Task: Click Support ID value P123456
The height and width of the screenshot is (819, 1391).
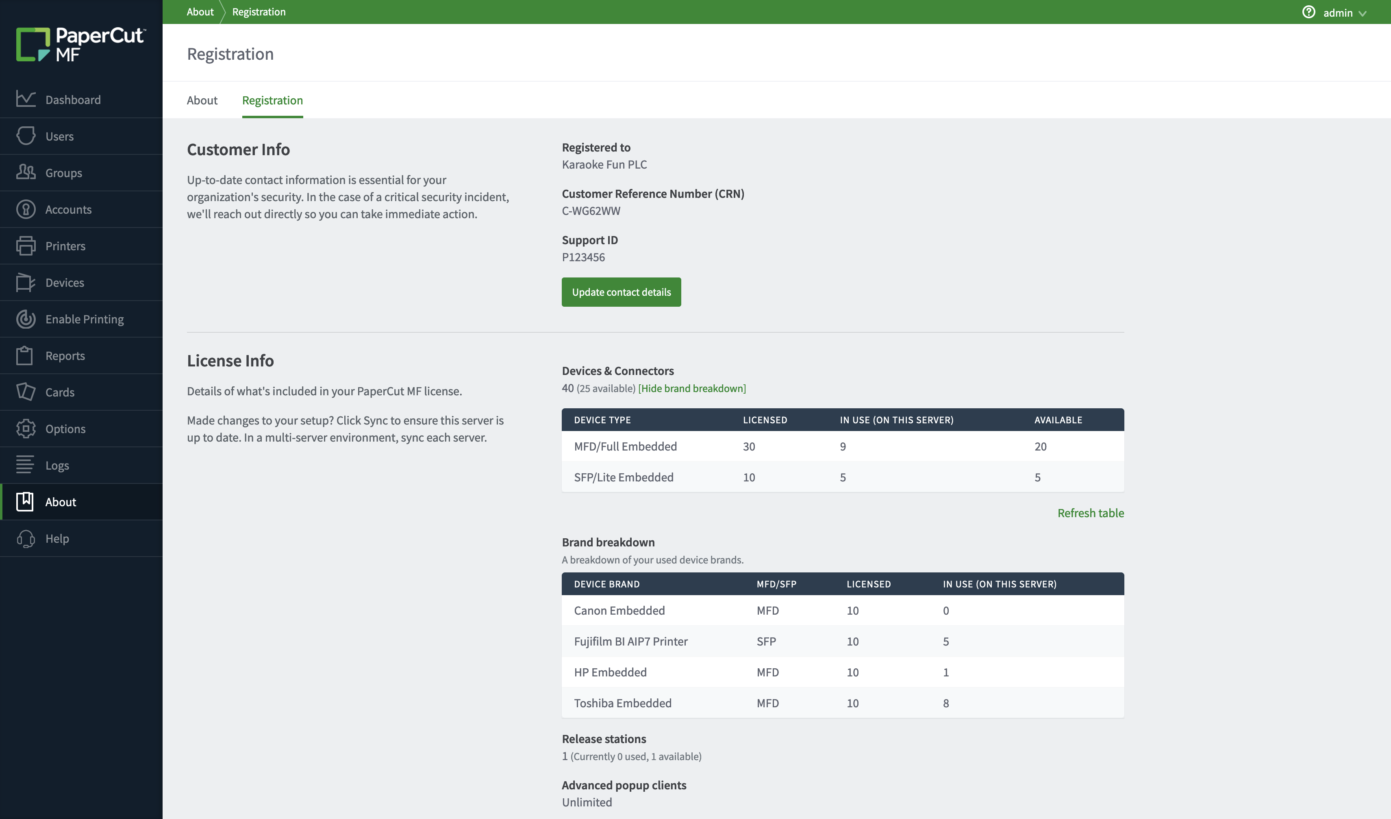Action: (583, 257)
